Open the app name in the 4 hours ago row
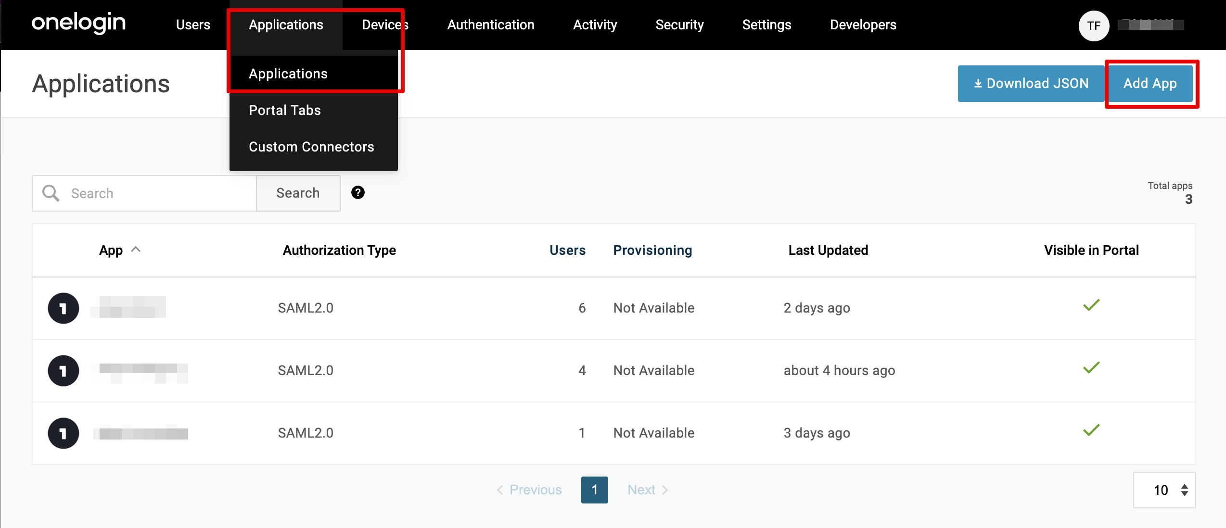Viewport: 1226px width, 528px height. pos(143,373)
